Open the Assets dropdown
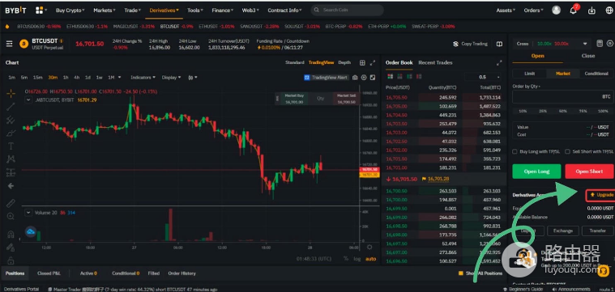Viewport: 615px width, 292px height. coord(506,11)
